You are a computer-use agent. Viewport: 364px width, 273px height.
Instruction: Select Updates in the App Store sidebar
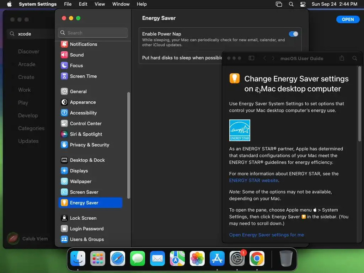tap(28, 141)
